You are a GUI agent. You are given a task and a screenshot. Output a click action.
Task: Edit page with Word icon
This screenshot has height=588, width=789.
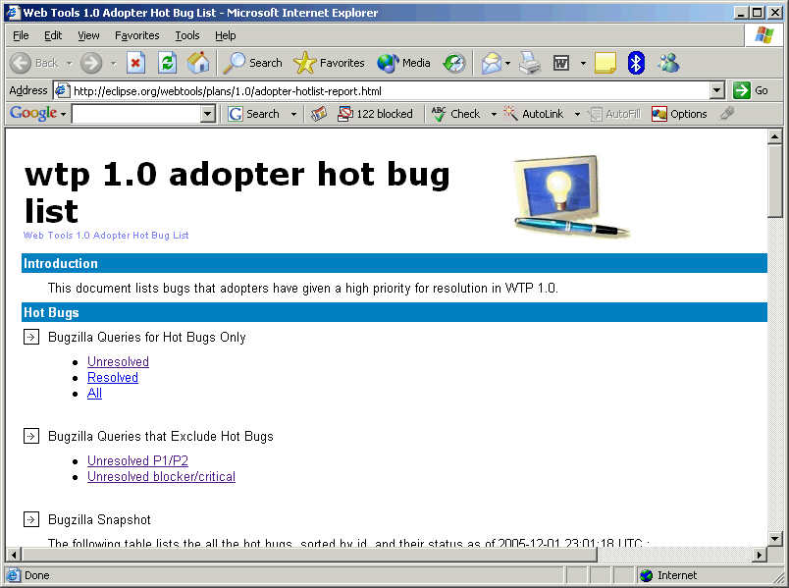(x=561, y=63)
